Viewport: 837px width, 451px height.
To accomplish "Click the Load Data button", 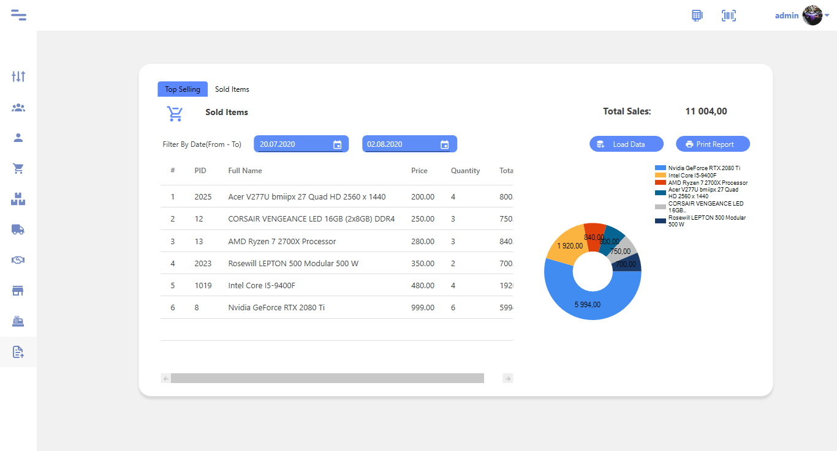I will click(626, 144).
